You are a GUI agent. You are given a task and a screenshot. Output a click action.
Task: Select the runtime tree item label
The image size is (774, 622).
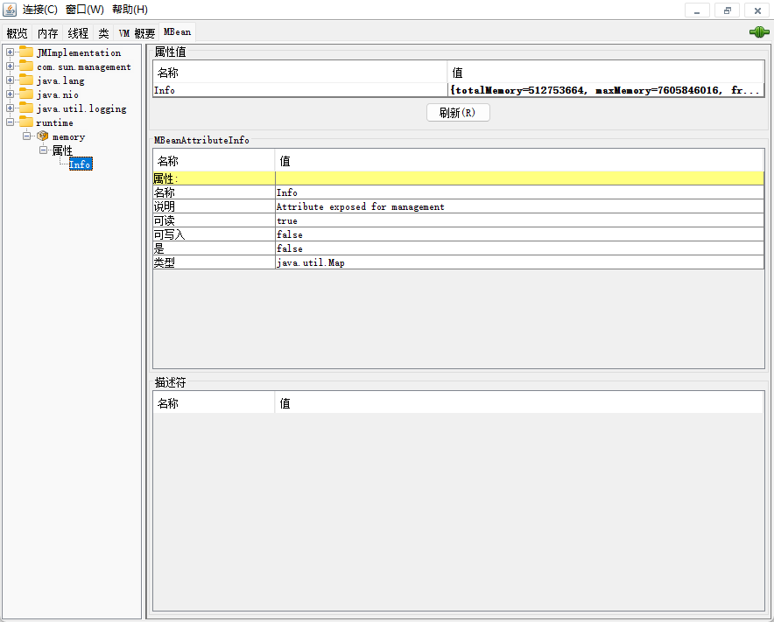55,122
